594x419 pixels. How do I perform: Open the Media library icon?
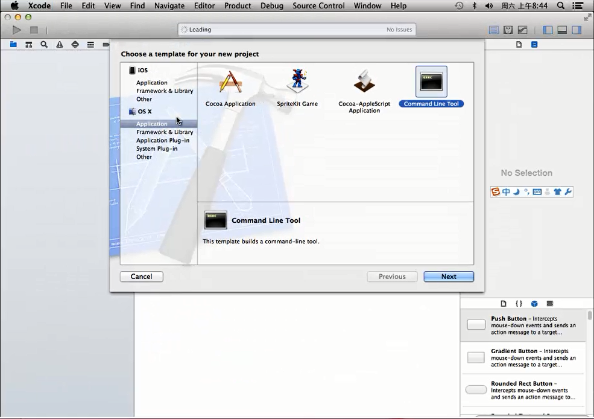[x=550, y=303]
